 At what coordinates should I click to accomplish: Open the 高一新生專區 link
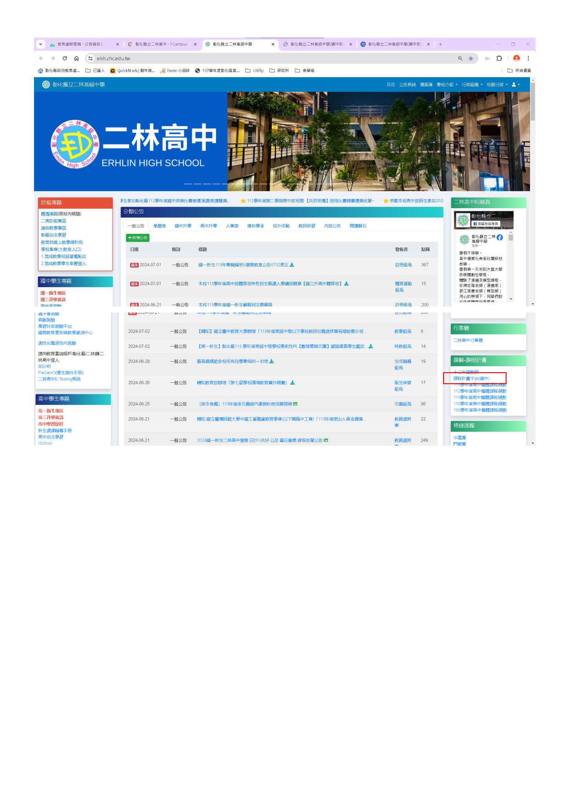click(x=51, y=411)
